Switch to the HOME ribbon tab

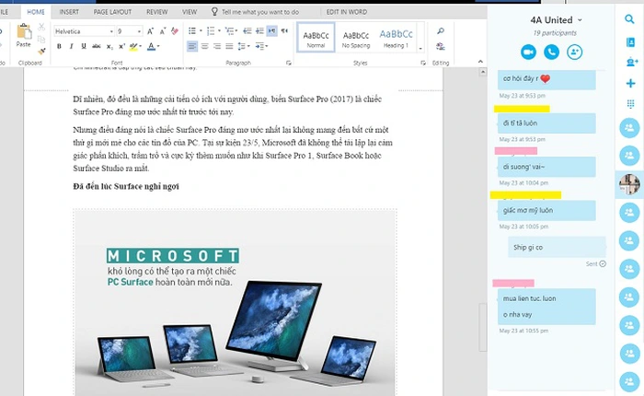point(36,12)
